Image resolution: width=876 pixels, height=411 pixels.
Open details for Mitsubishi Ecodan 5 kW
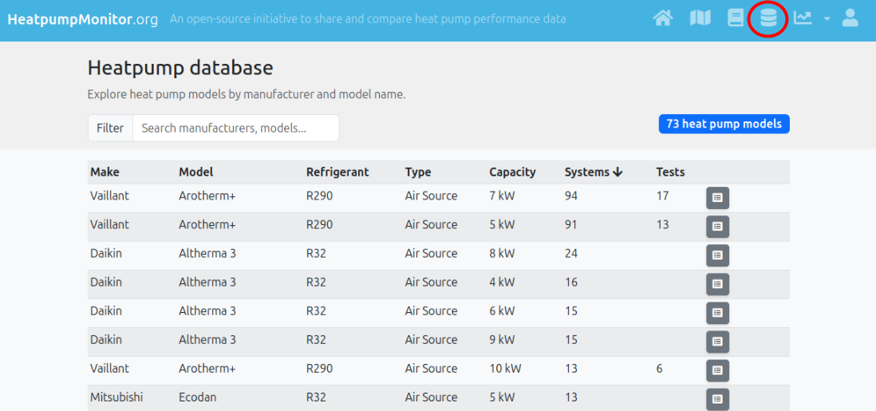[717, 399]
